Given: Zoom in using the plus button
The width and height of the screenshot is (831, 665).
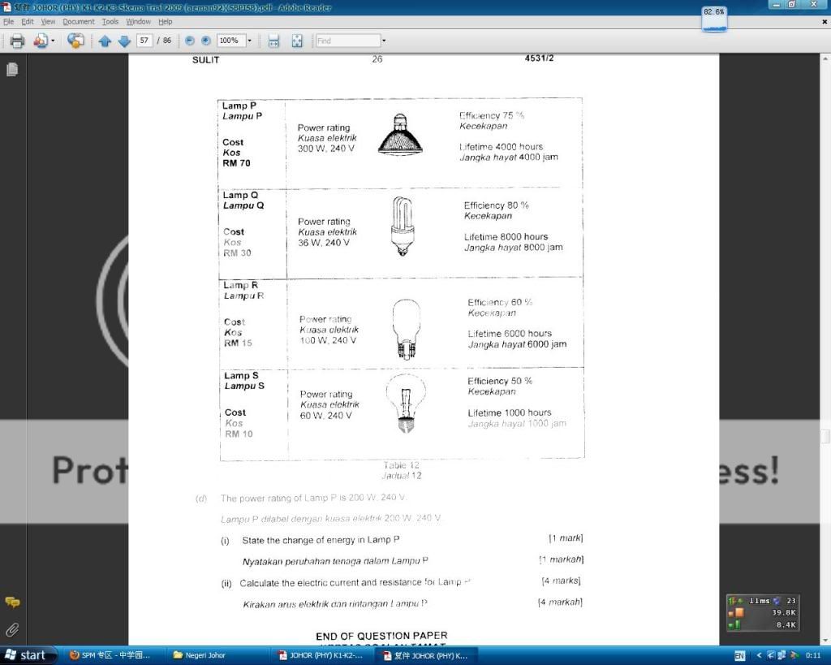Looking at the screenshot, I should (206, 41).
